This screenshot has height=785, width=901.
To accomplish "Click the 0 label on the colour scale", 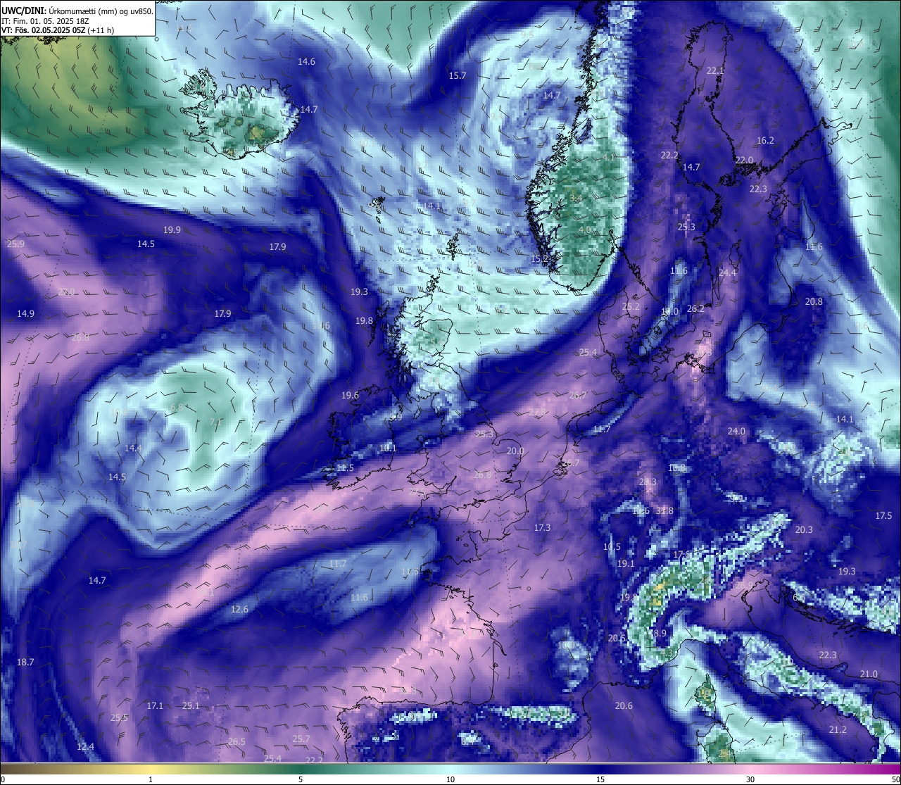I will tap(3, 779).
